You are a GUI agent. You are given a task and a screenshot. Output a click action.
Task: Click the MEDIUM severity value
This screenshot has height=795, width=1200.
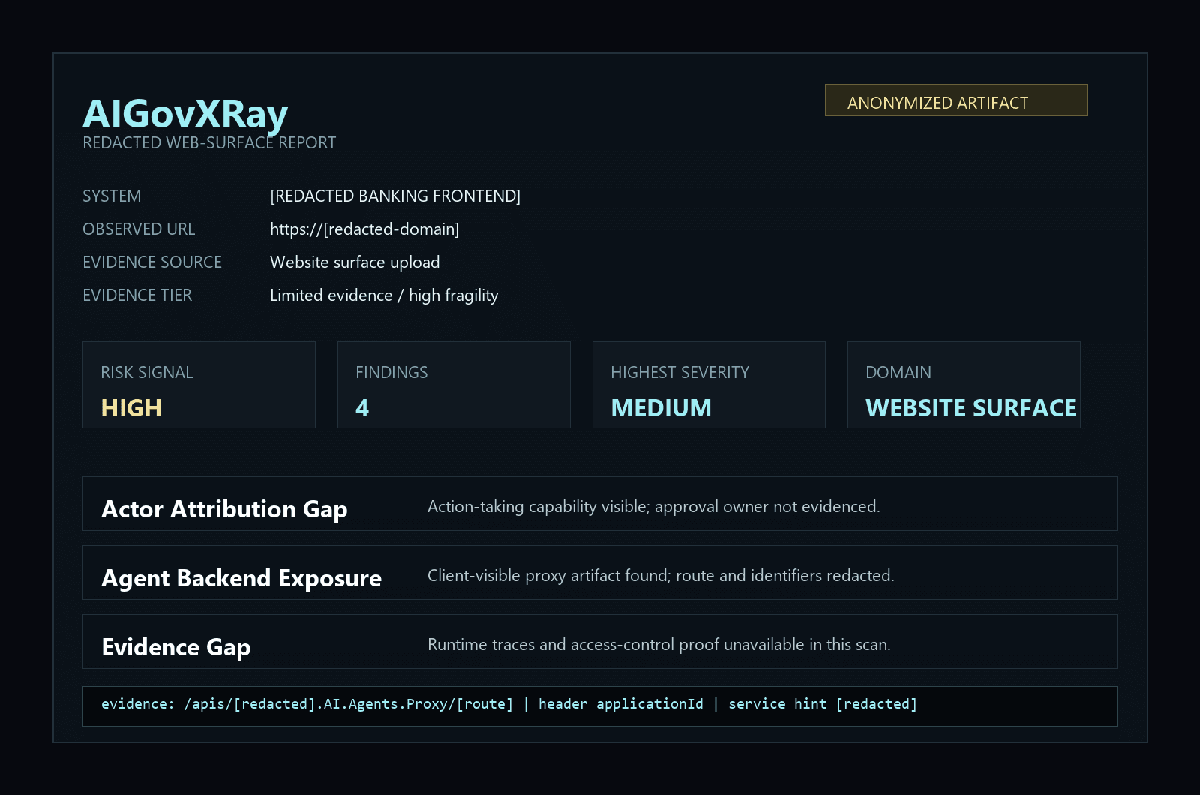click(661, 407)
